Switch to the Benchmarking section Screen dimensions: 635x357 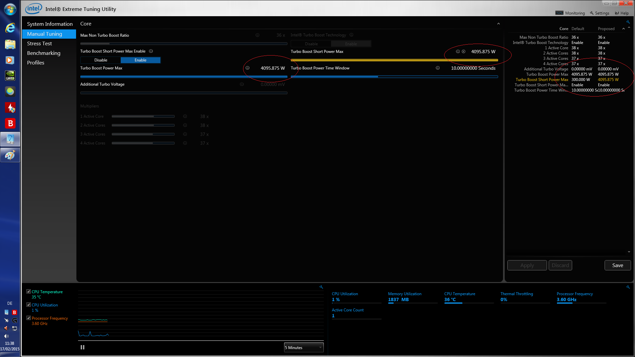click(x=44, y=53)
